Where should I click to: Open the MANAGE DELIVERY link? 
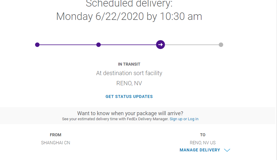pyautogui.click(x=200, y=150)
